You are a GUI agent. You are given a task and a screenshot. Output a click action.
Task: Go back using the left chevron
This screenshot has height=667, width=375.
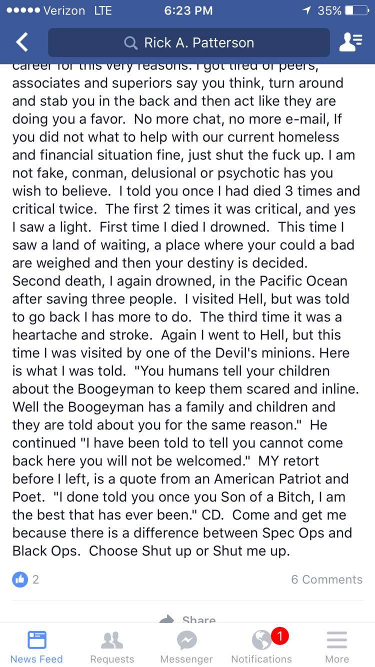coord(22,42)
